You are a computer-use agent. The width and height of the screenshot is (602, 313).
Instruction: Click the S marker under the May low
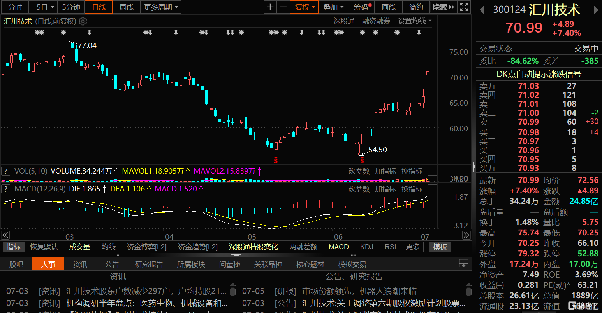(276, 159)
